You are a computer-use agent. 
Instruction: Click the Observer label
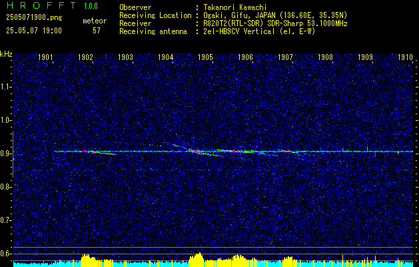135,7
